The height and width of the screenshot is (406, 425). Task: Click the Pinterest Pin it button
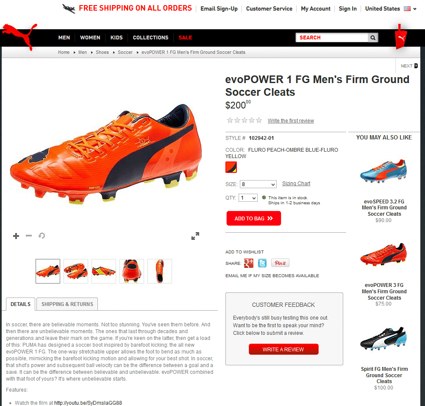tap(280, 263)
